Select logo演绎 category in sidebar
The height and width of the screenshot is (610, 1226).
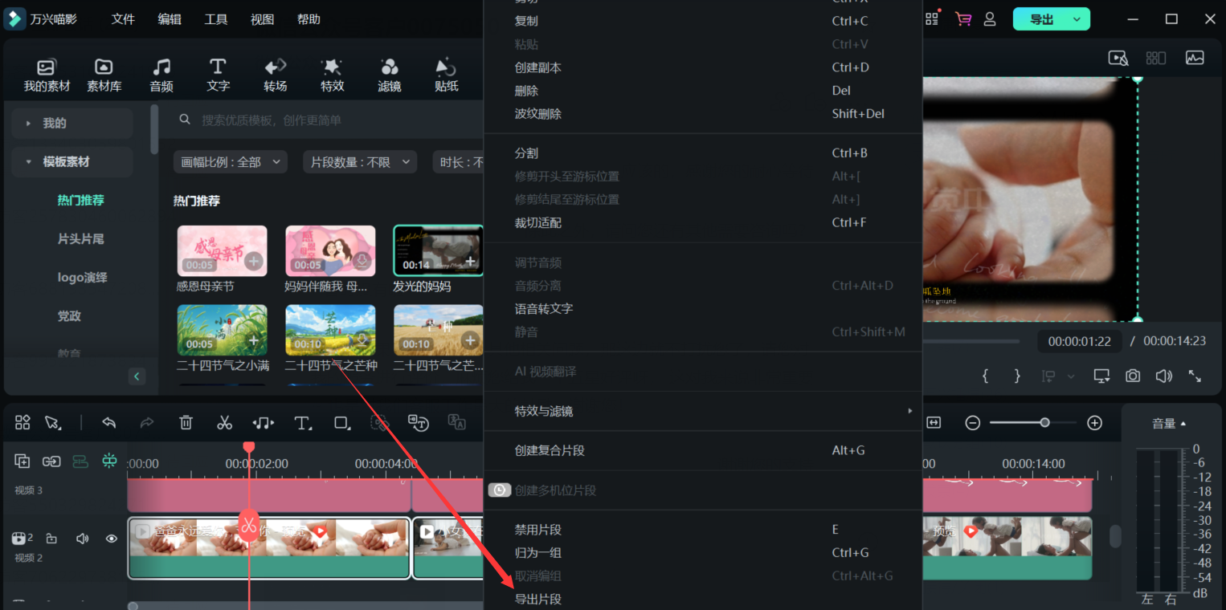83,277
